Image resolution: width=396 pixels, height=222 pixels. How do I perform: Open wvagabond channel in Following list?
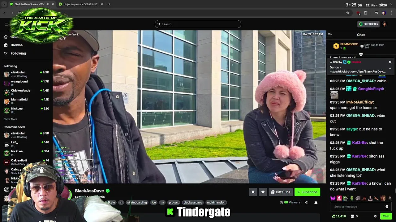[26, 83]
